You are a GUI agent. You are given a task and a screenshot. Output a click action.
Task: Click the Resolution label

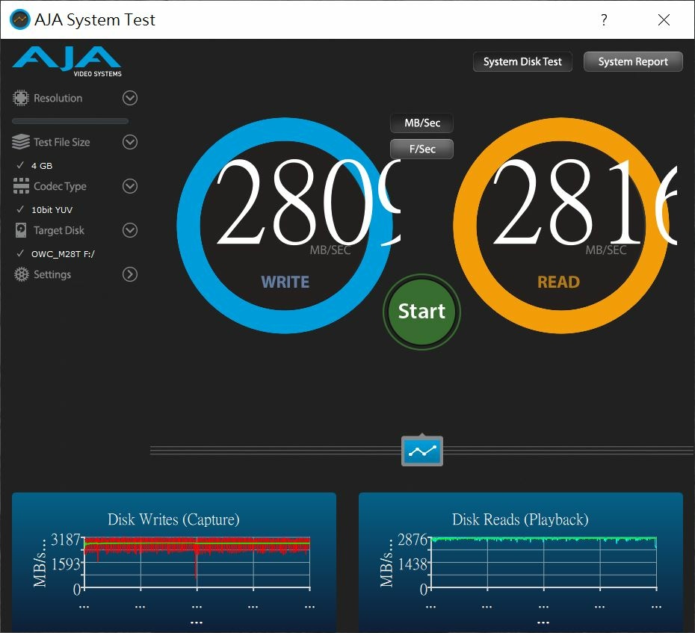coord(58,98)
